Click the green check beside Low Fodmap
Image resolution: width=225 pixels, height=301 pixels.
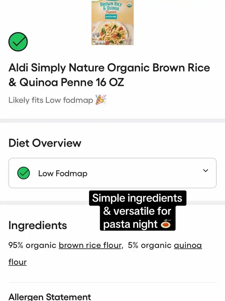[24, 173]
